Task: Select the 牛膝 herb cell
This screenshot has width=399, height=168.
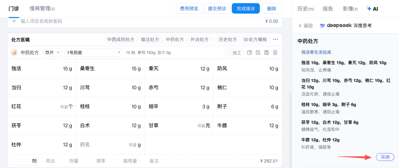Action: pyautogui.click(x=248, y=126)
